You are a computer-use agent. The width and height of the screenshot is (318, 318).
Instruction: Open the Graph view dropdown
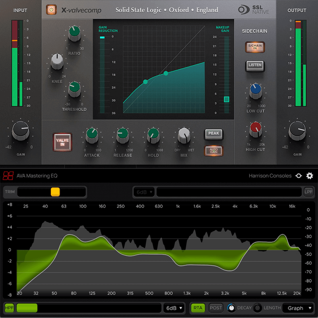(x=299, y=308)
